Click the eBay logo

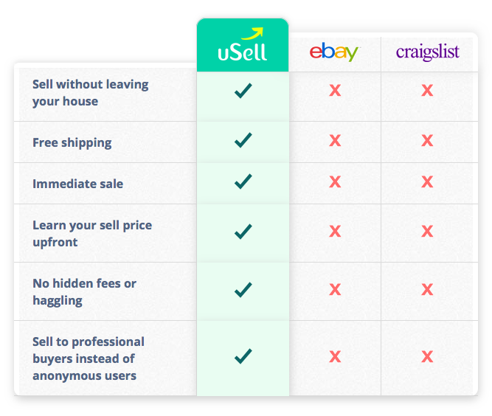333,52
